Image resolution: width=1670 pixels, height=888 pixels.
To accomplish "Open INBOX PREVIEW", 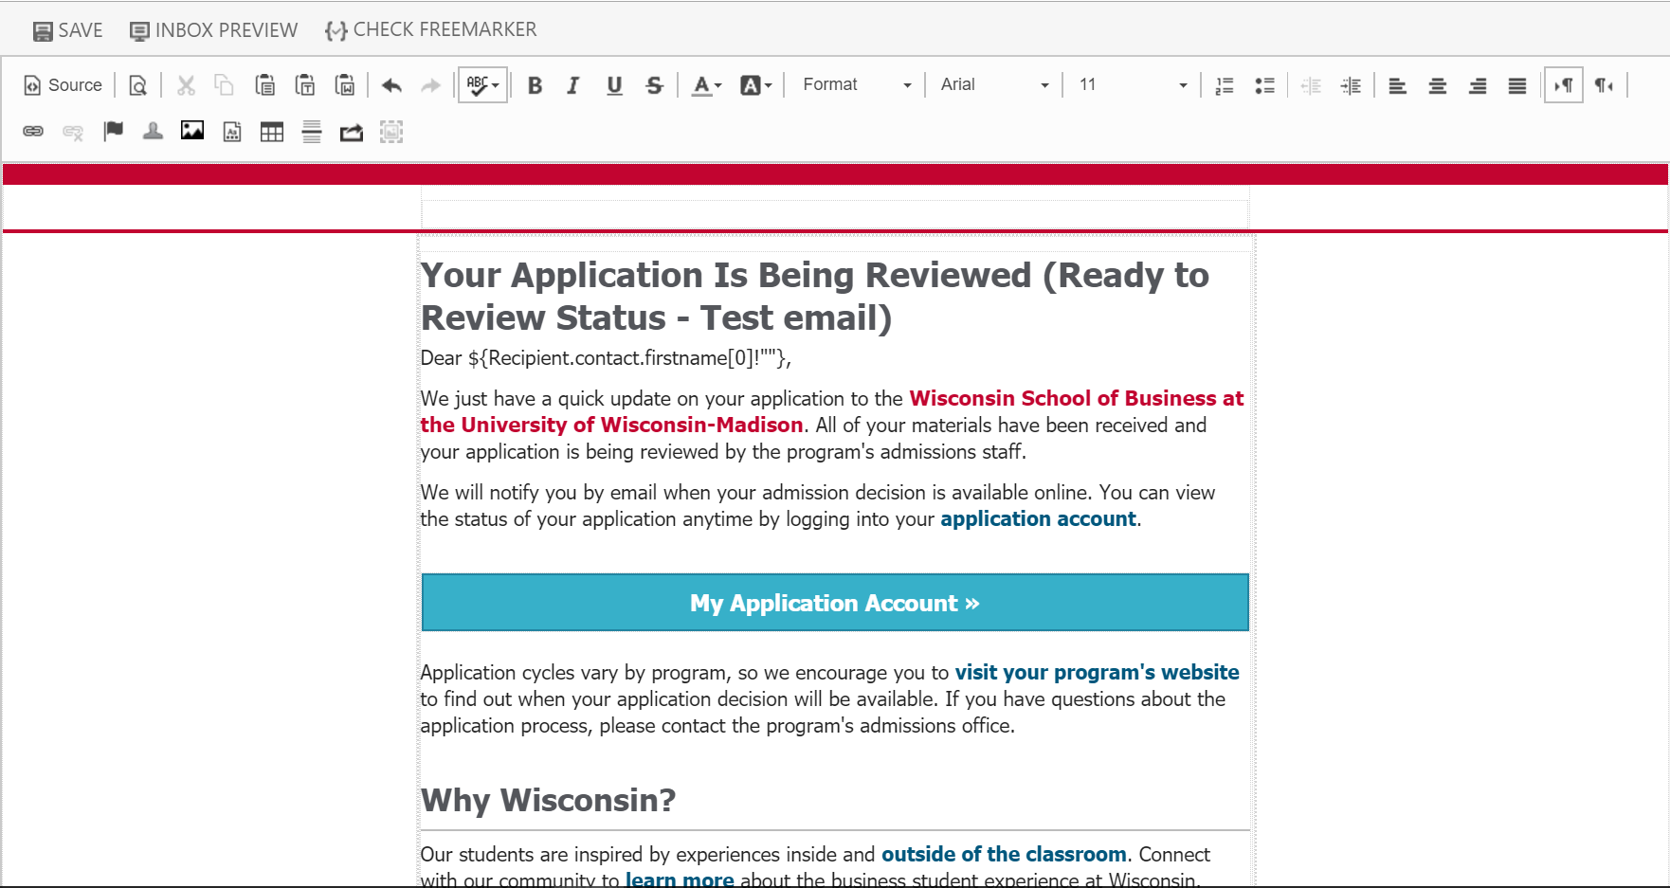I will tap(214, 30).
